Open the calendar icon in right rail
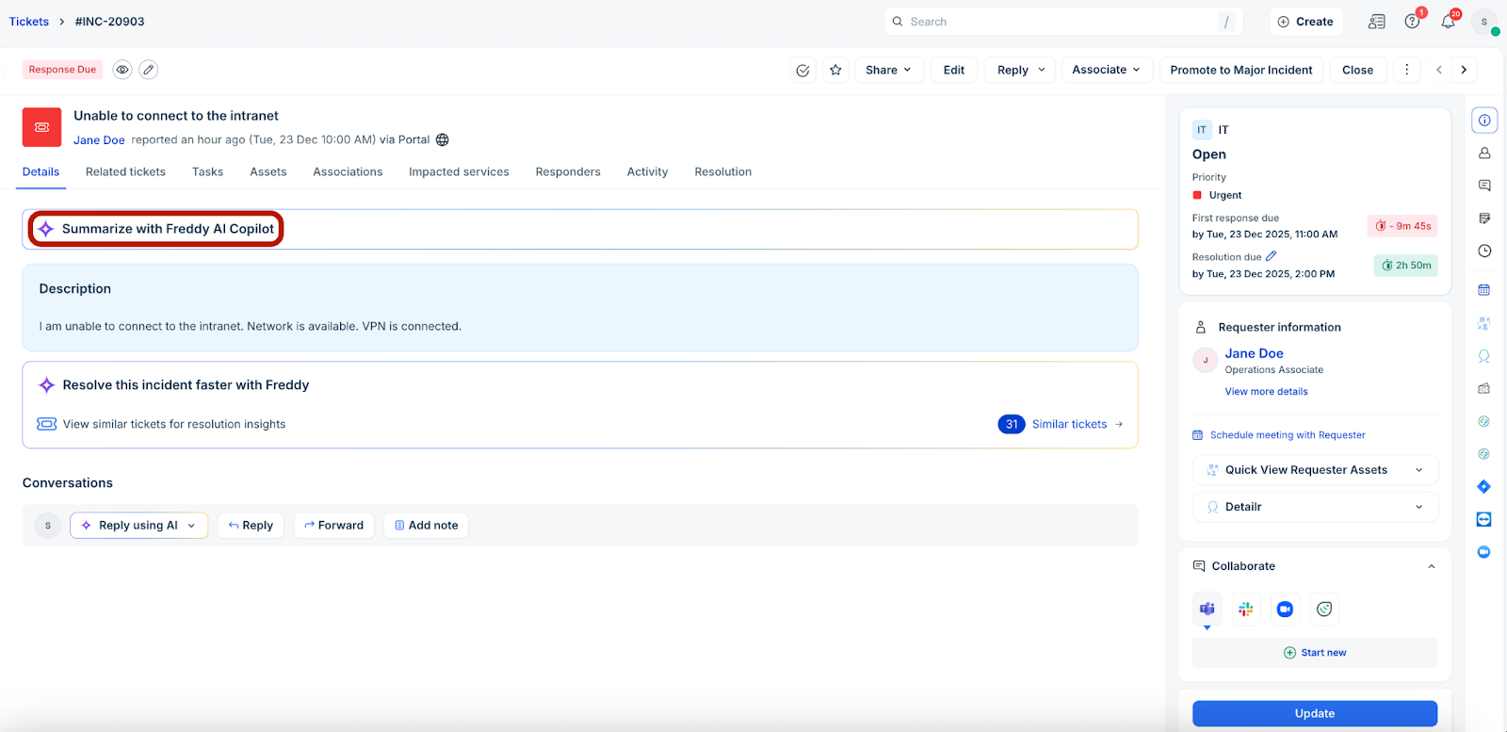This screenshot has width=1507, height=732. pos(1484,290)
